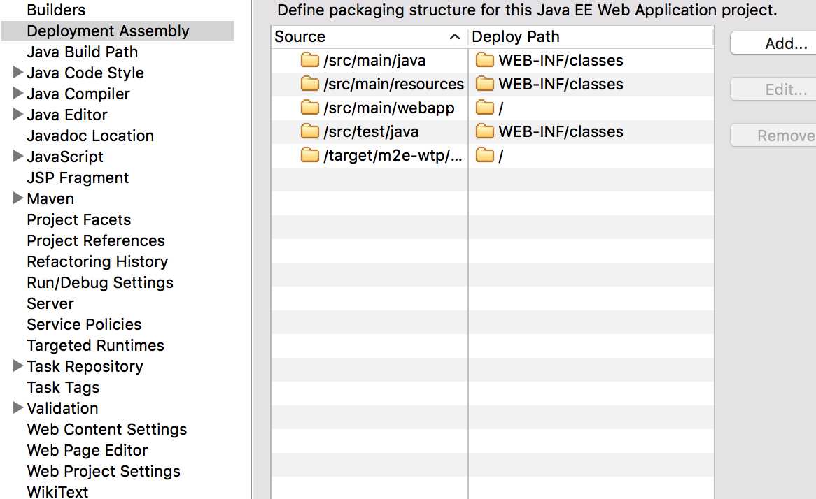Click deploy folder icon in /src/test/java row
Image resolution: width=816 pixels, height=499 pixels.
[484, 131]
